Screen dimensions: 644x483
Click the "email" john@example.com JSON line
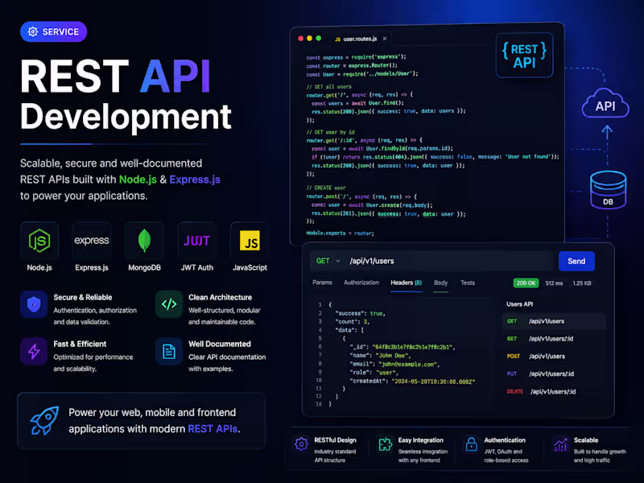pos(394,365)
